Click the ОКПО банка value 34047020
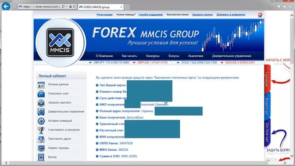The width and height of the screenshot is (295, 166). (x=126, y=143)
